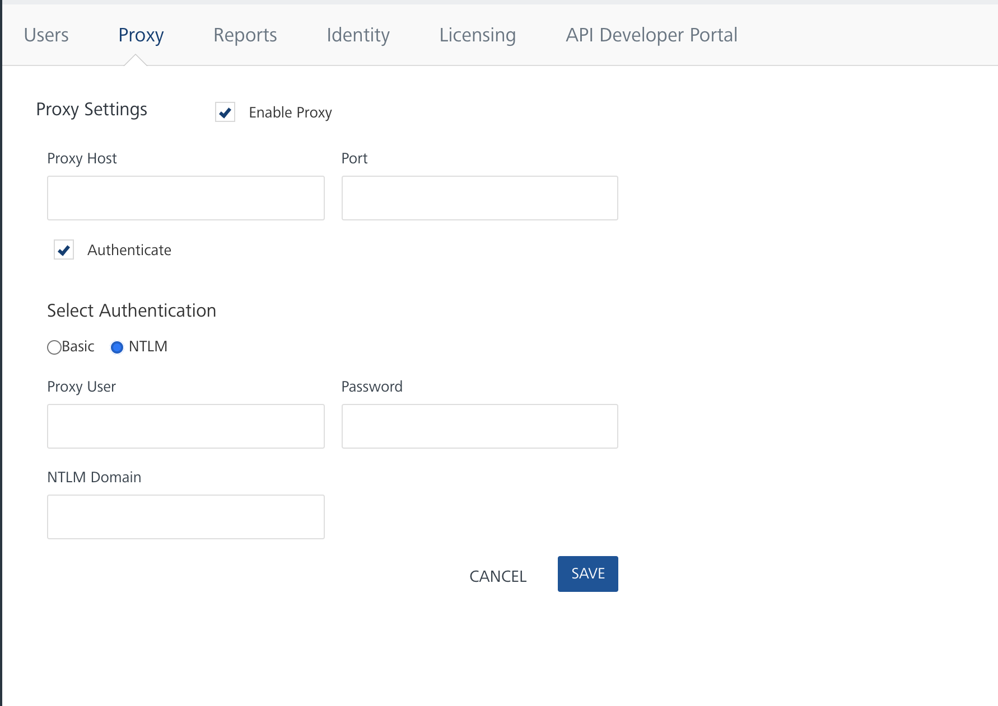Switch to the Reports tab
This screenshot has height=706, width=998.
245,35
